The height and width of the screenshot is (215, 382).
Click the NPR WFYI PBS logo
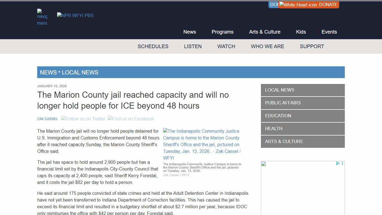click(75, 15)
